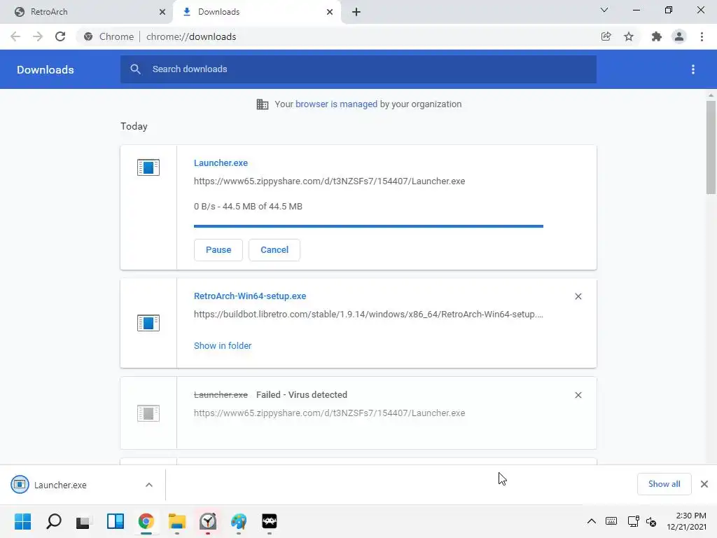Click the Today date heading
The height and width of the screenshot is (538, 717).
click(x=134, y=126)
